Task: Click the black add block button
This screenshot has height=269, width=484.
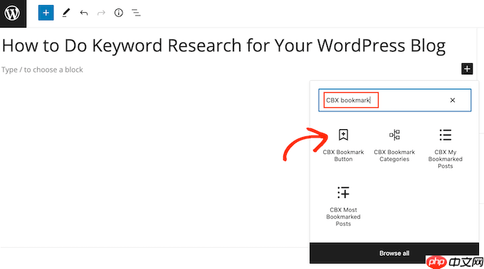Action: 467,69
